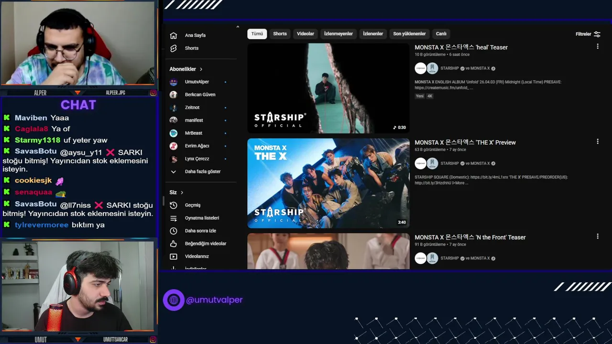Image resolution: width=612 pixels, height=344 pixels.
Task: Select the Son yüklenenler filter chip
Action: pyautogui.click(x=409, y=34)
